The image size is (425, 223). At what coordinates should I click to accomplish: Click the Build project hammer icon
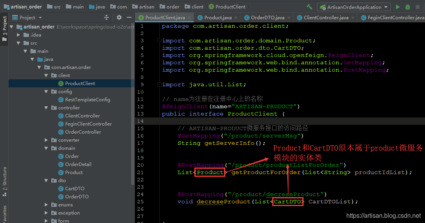pyautogui.click(x=309, y=7)
